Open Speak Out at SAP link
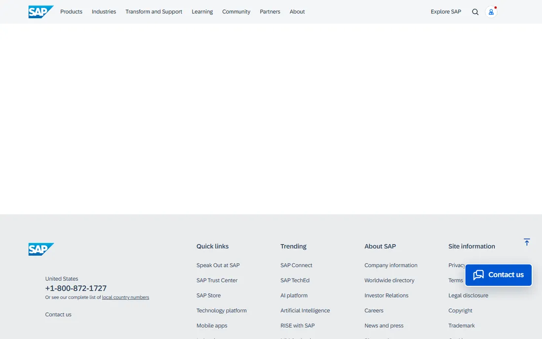The image size is (542, 339). pos(218,266)
